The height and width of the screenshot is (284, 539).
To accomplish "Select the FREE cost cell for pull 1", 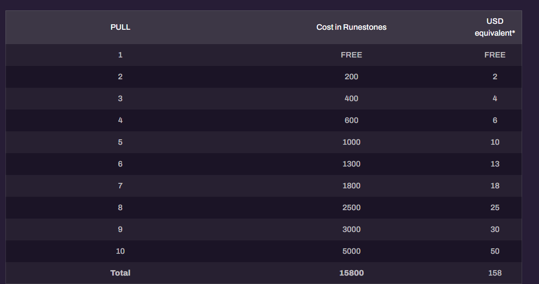I will tap(351, 55).
